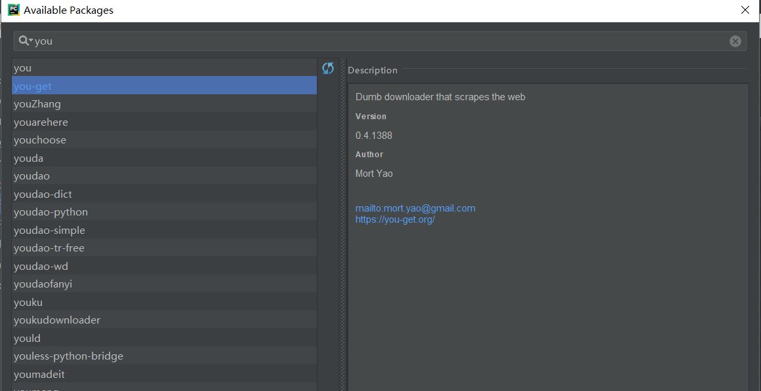This screenshot has width=761, height=391.
Task: Click the PyCharm logo in title bar
Action: coord(13,10)
